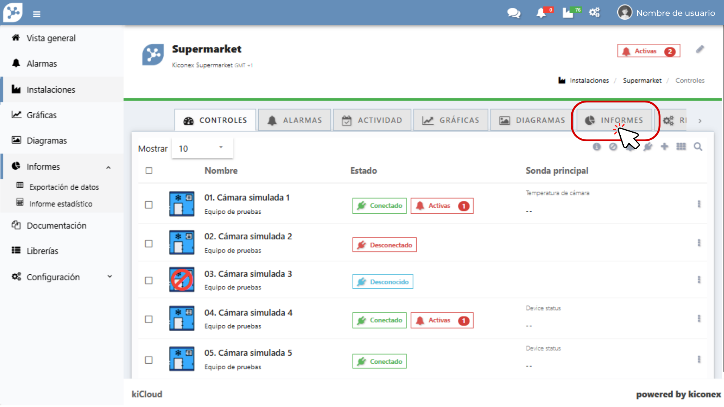724x407 pixels.
Task: Click the Activas 2 alarms button
Action: [649, 51]
